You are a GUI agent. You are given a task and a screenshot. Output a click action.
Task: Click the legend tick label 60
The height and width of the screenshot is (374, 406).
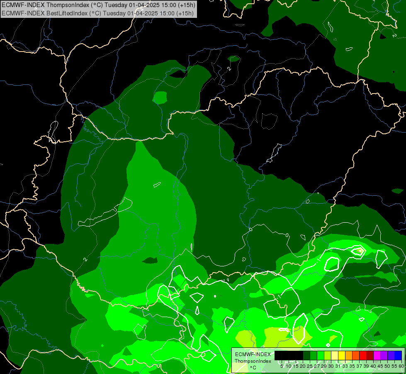click(x=401, y=366)
